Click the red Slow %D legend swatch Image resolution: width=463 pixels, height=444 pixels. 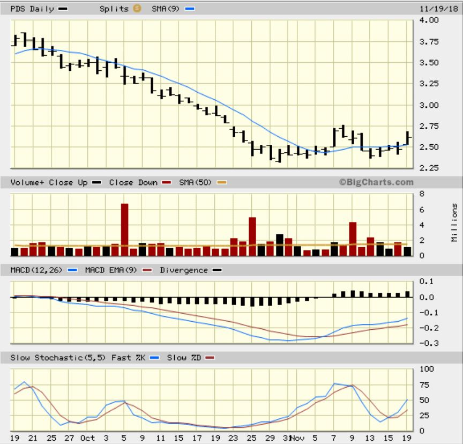tap(210, 358)
